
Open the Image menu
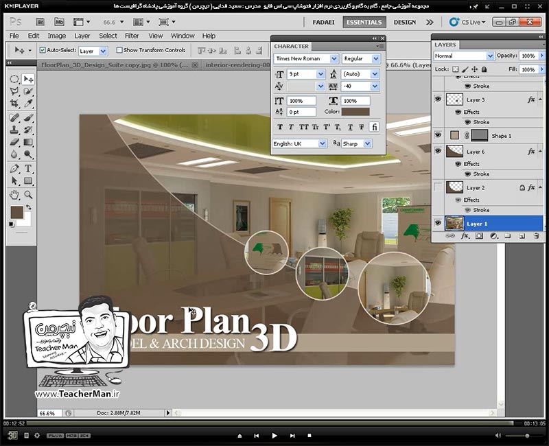click(57, 36)
